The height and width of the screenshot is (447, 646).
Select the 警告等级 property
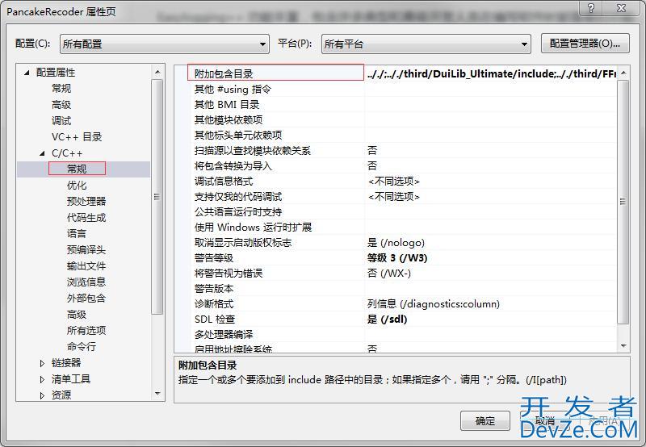coord(214,258)
